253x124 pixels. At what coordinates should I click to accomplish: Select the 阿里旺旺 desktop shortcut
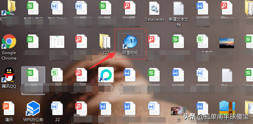point(130,44)
